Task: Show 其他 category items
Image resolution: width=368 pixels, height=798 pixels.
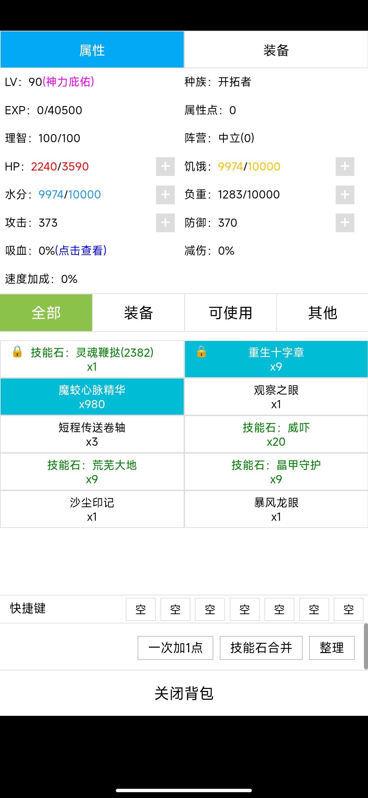Action: [322, 313]
